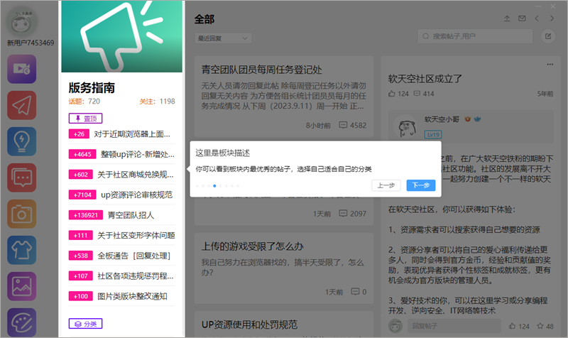Click the user avatar 新用户7453469
This screenshot has height=338, width=568.
pyautogui.click(x=22, y=22)
